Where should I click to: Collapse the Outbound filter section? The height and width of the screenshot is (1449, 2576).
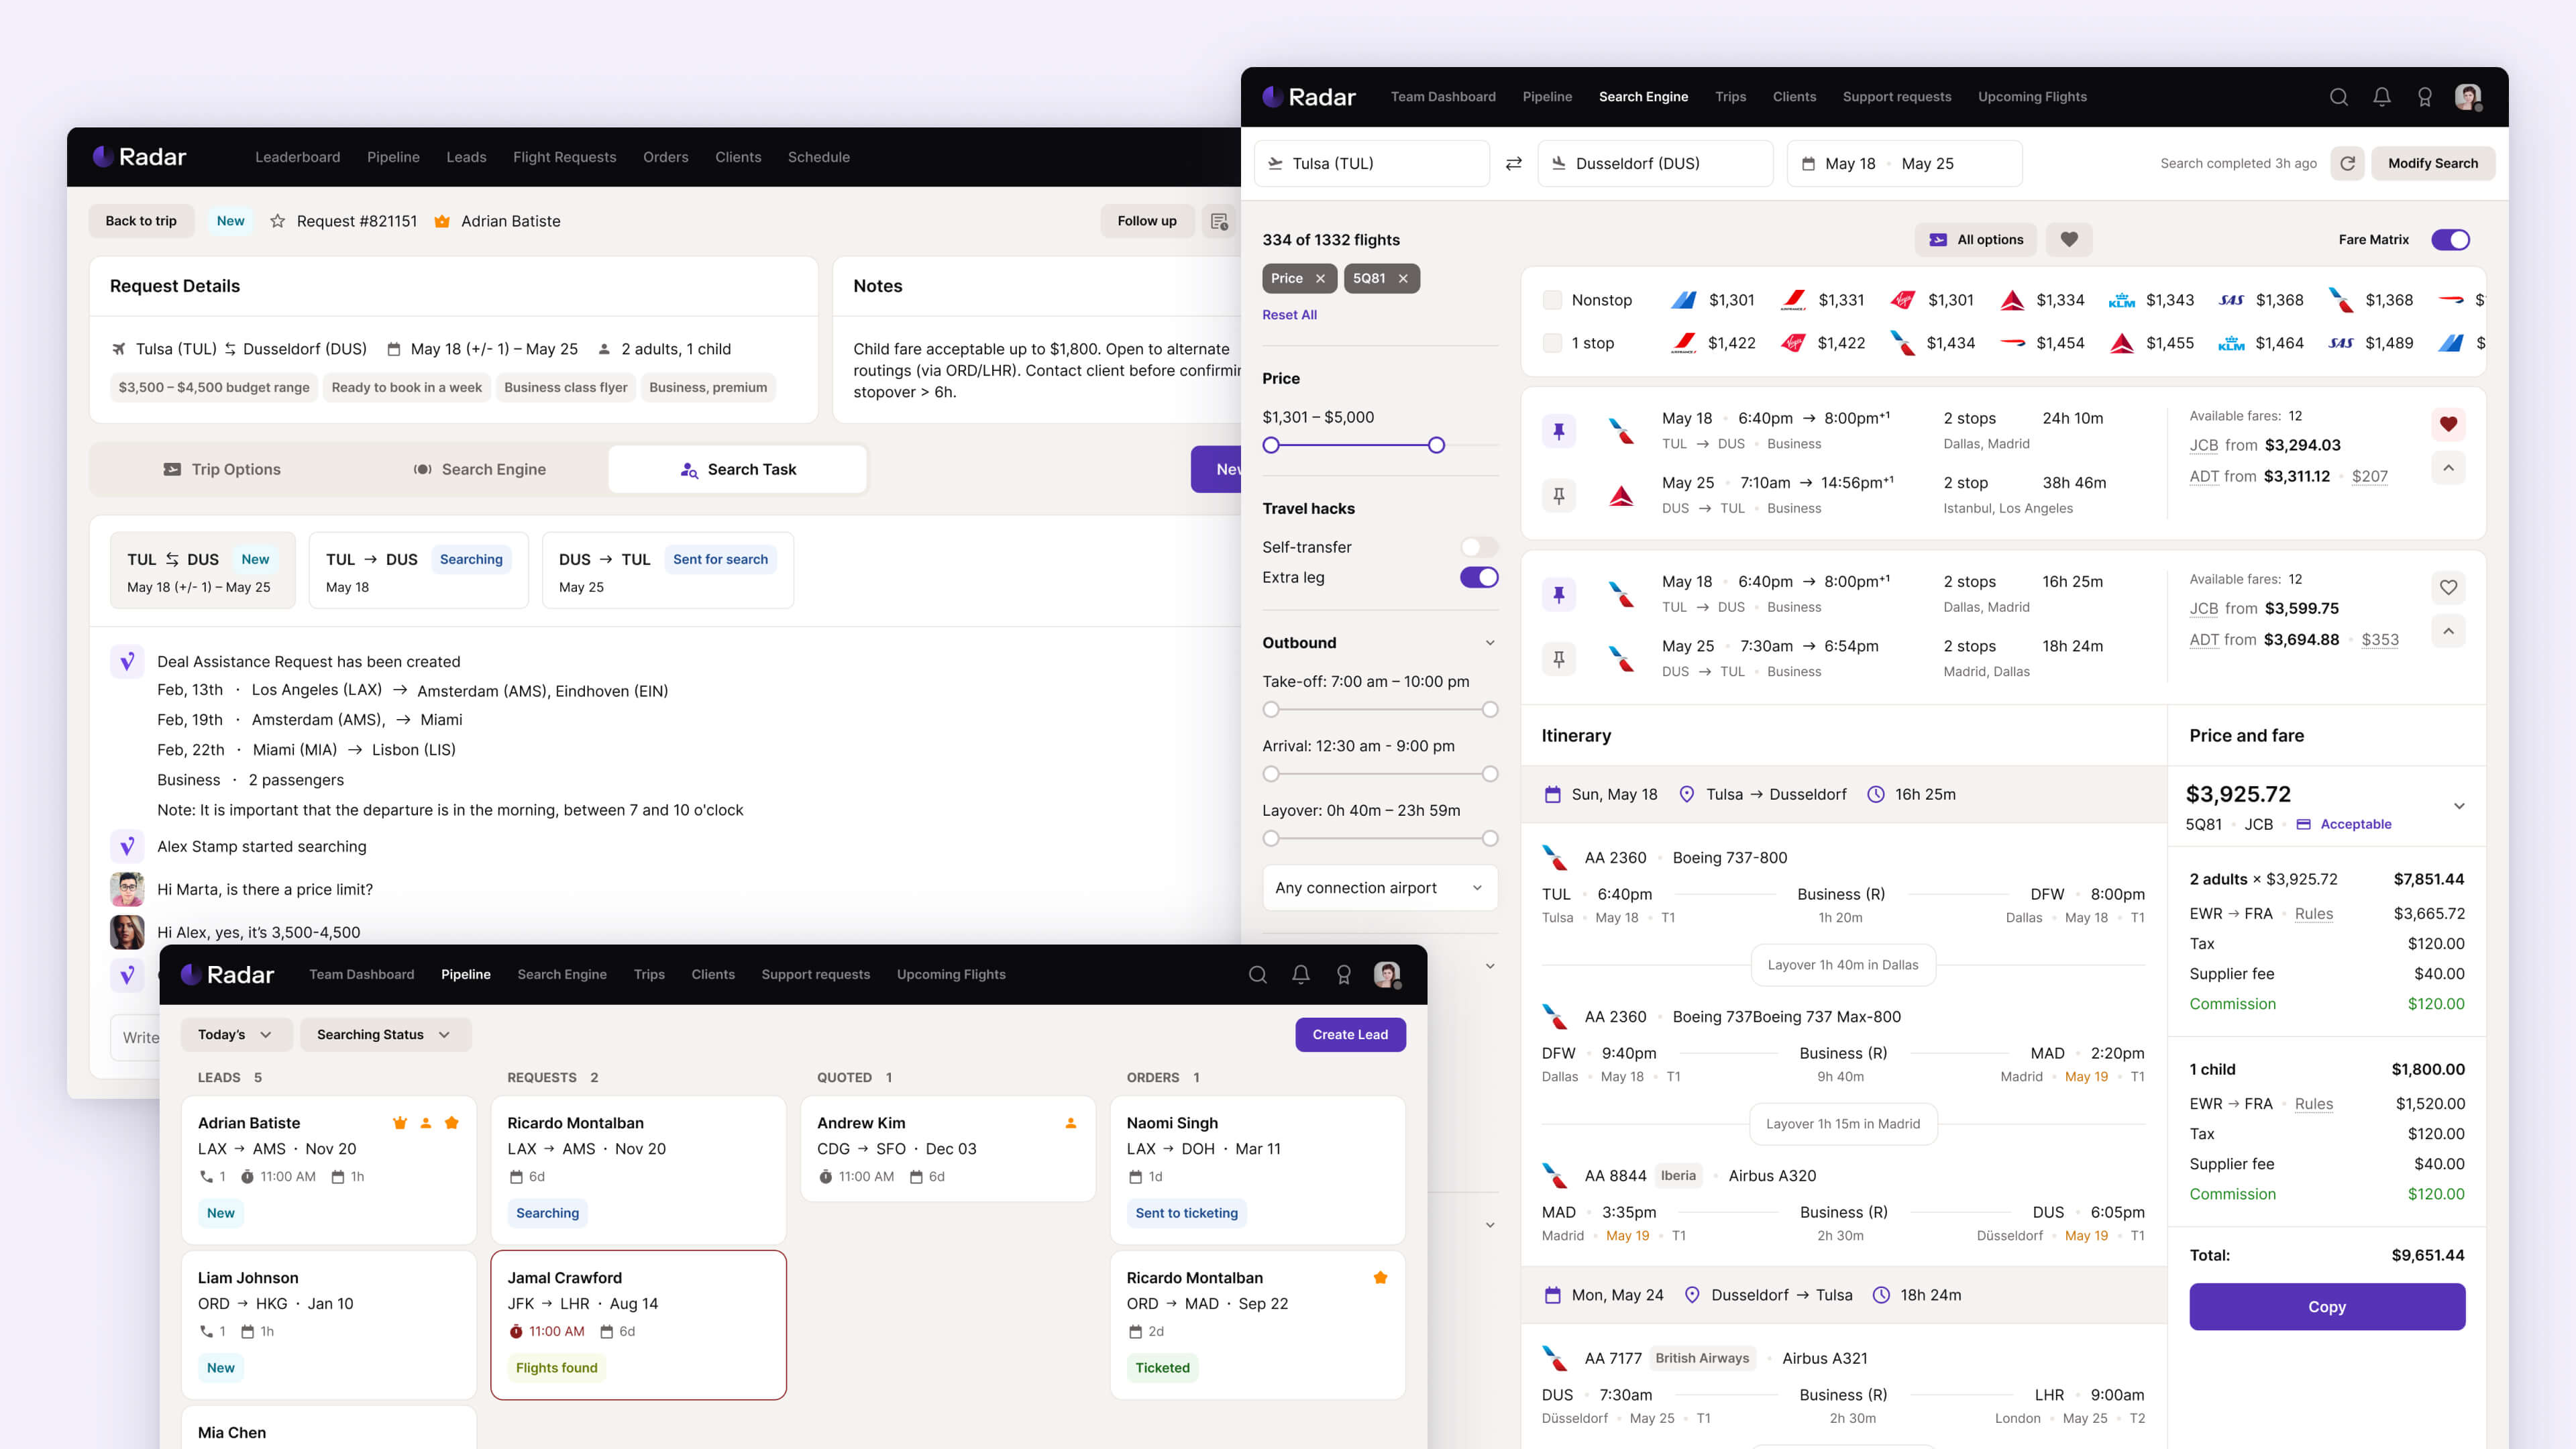[1490, 643]
